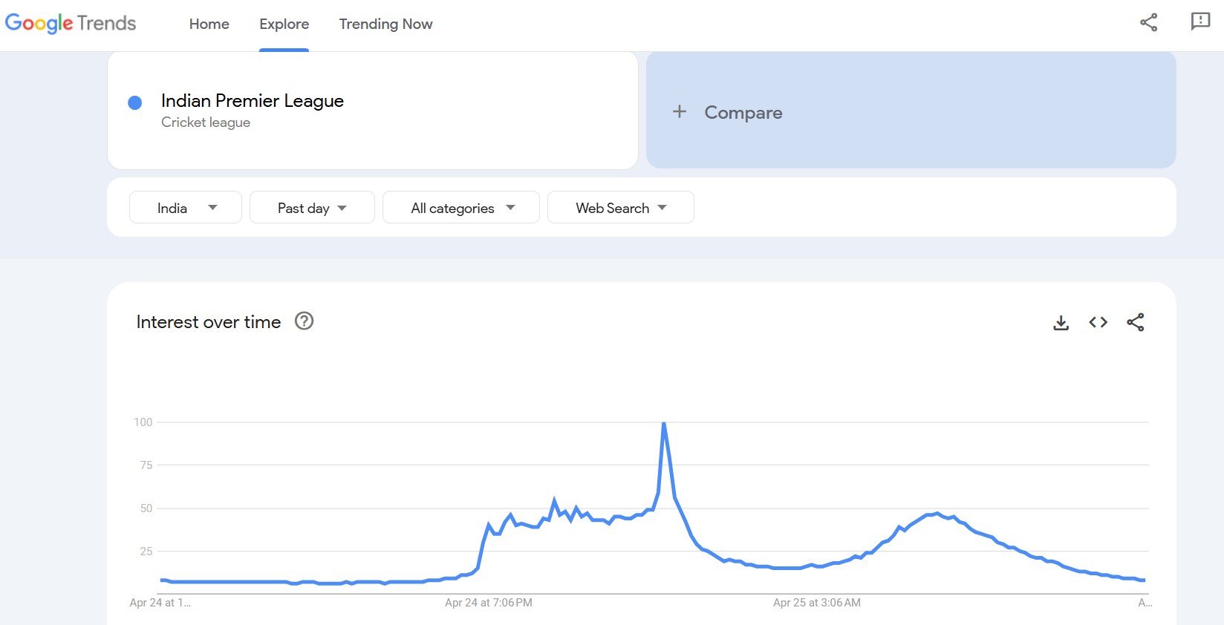Click the share icon in top header
Image resolution: width=1224 pixels, height=625 pixels.
[1148, 22]
